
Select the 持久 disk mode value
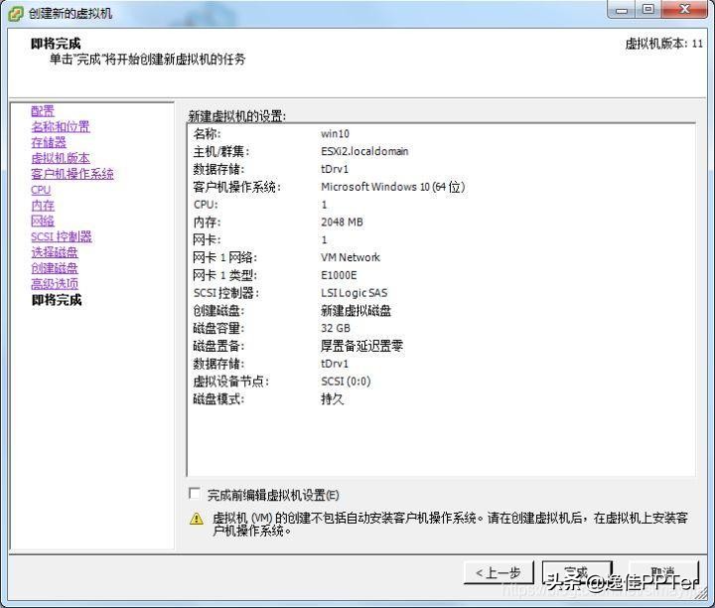[332, 399]
